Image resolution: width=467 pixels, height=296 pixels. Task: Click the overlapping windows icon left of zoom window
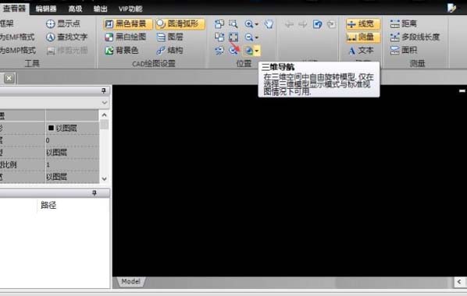(219, 24)
